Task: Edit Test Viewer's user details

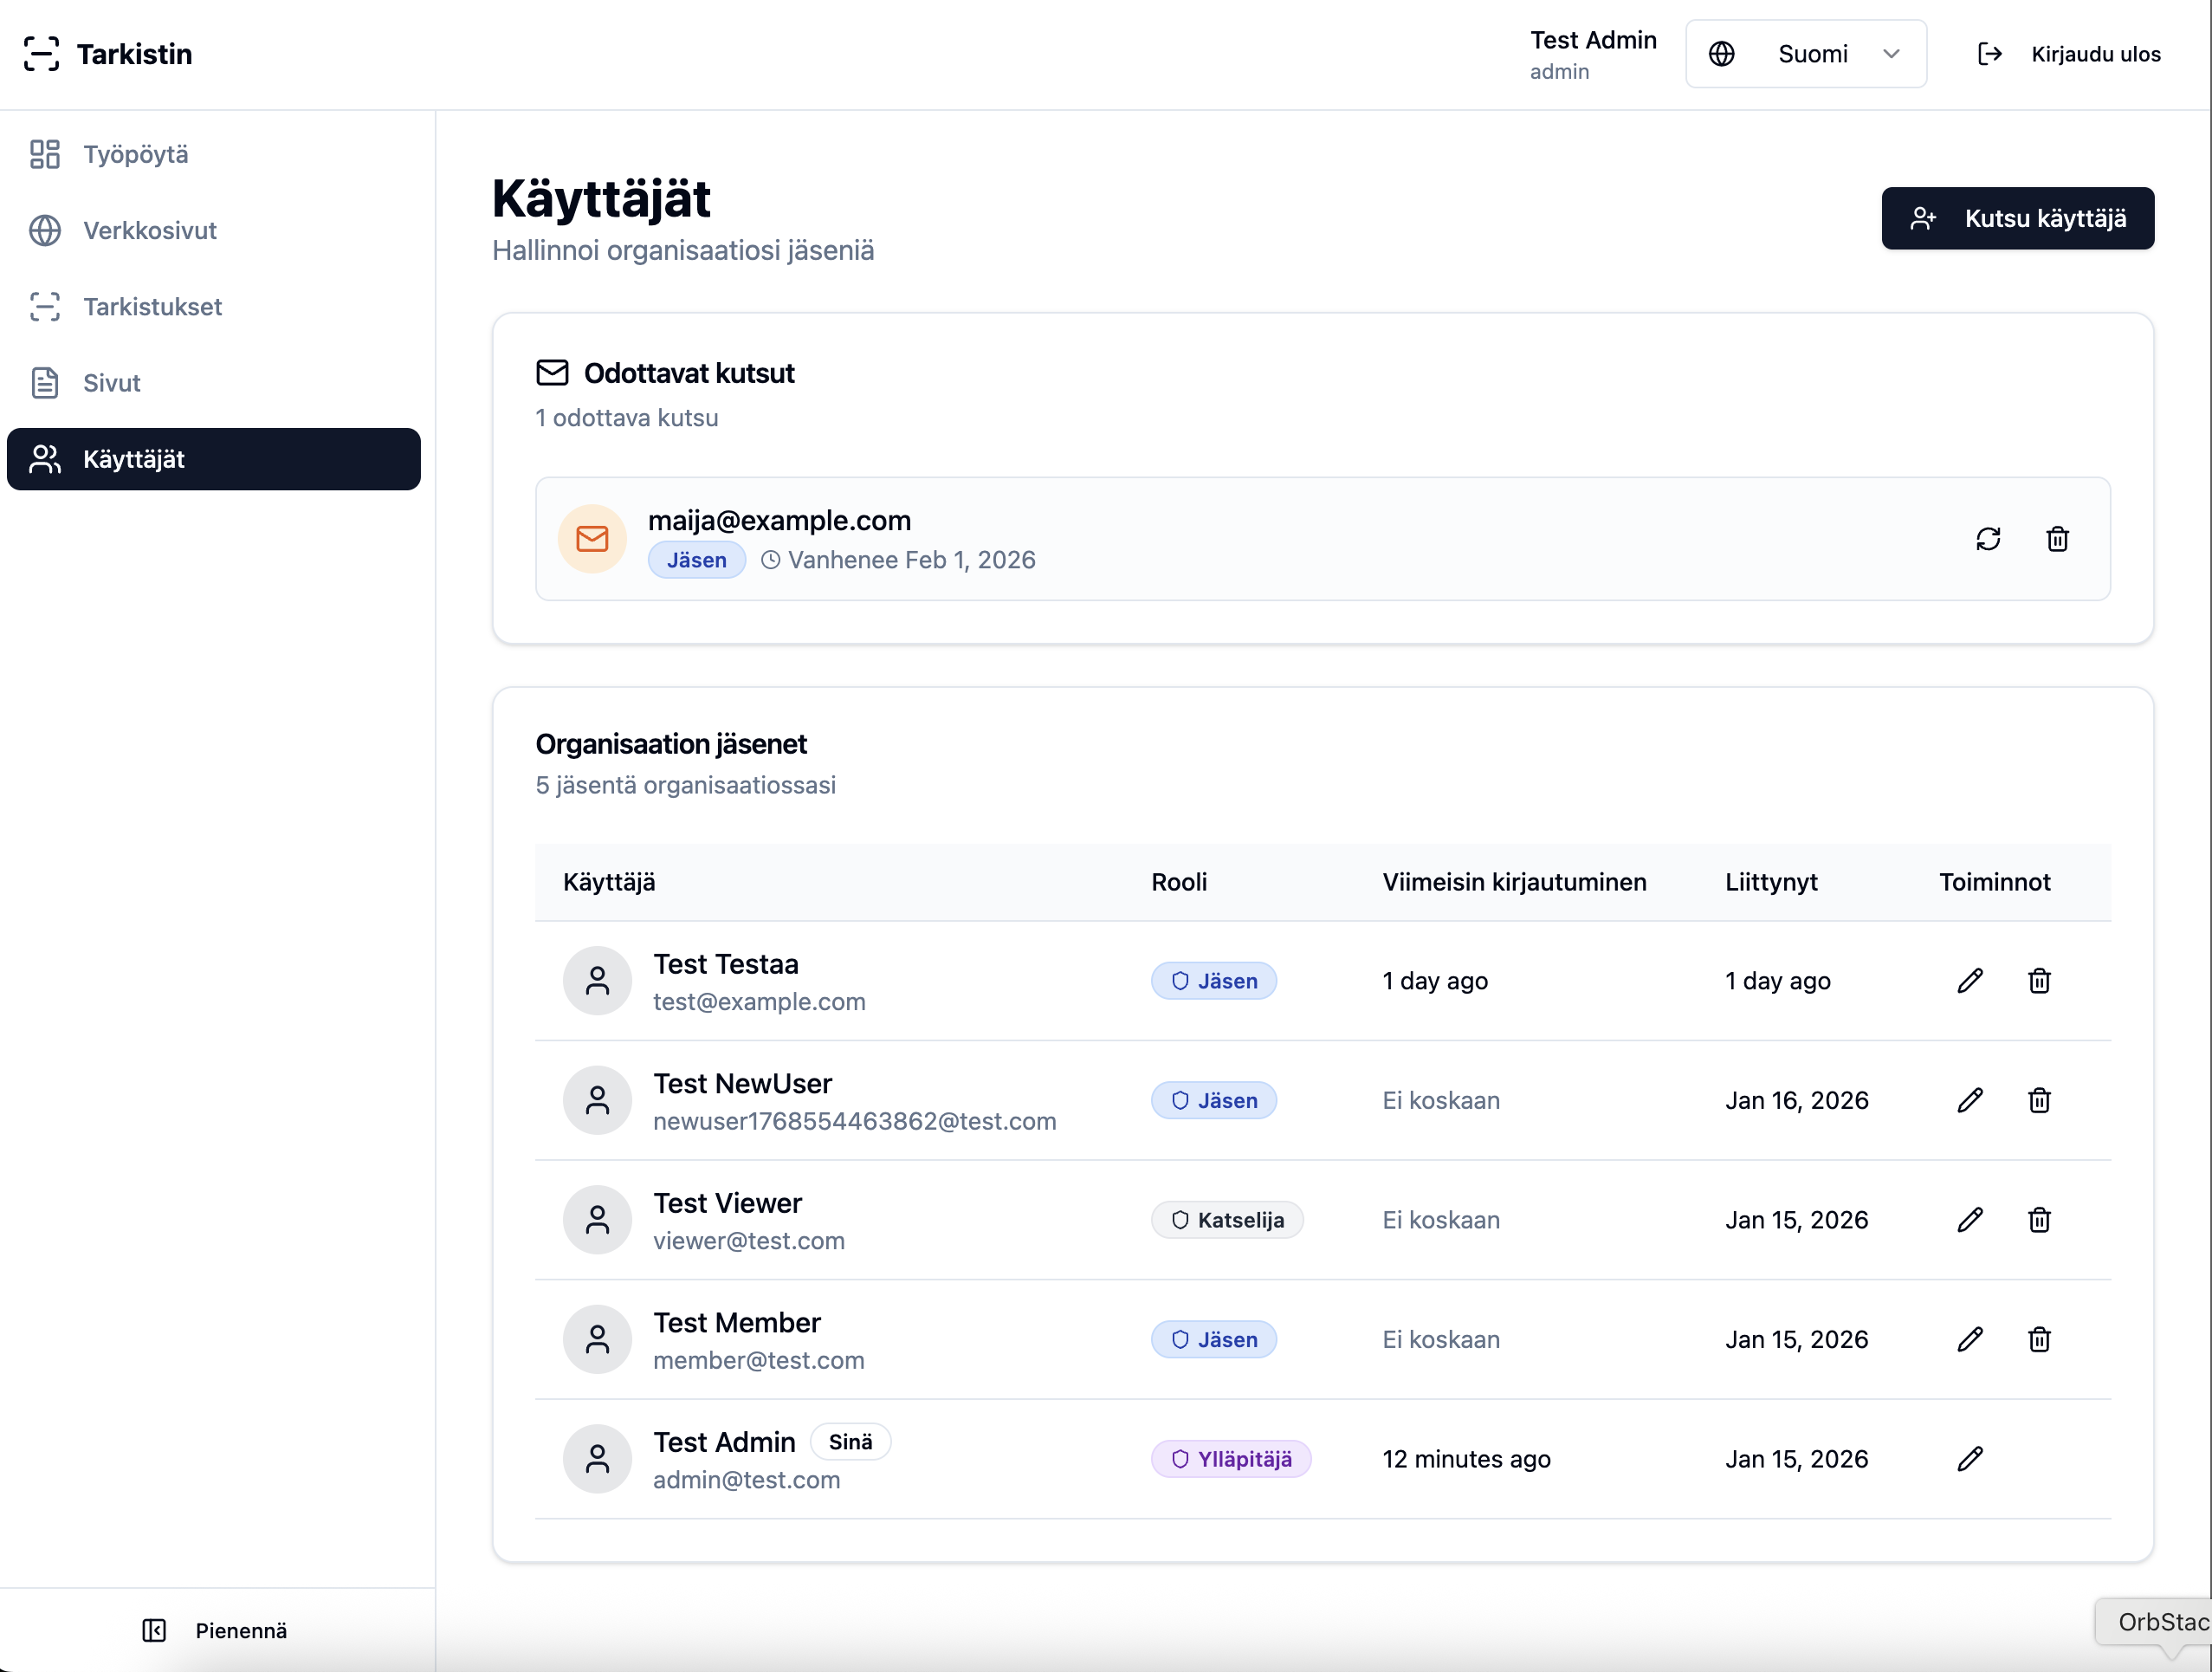Action: click(x=1970, y=1220)
